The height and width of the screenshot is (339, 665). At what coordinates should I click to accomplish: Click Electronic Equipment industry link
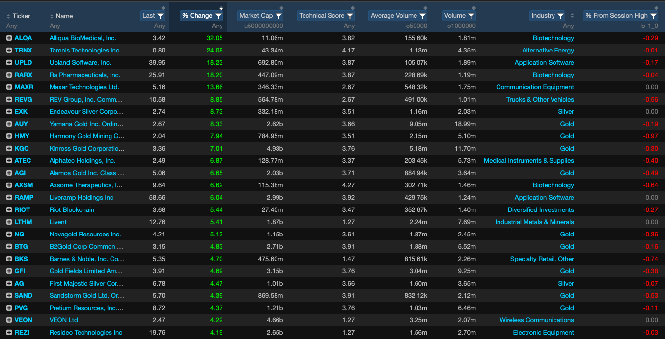coord(544,333)
